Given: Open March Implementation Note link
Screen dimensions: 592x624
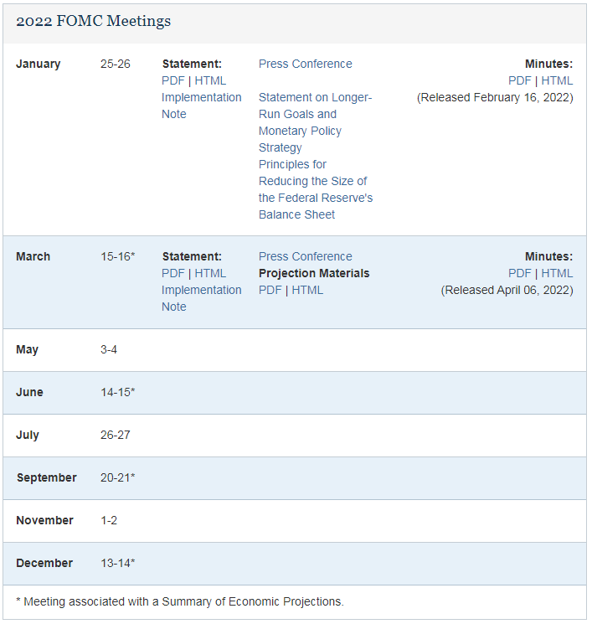Looking at the screenshot, I should click(x=201, y=298).
